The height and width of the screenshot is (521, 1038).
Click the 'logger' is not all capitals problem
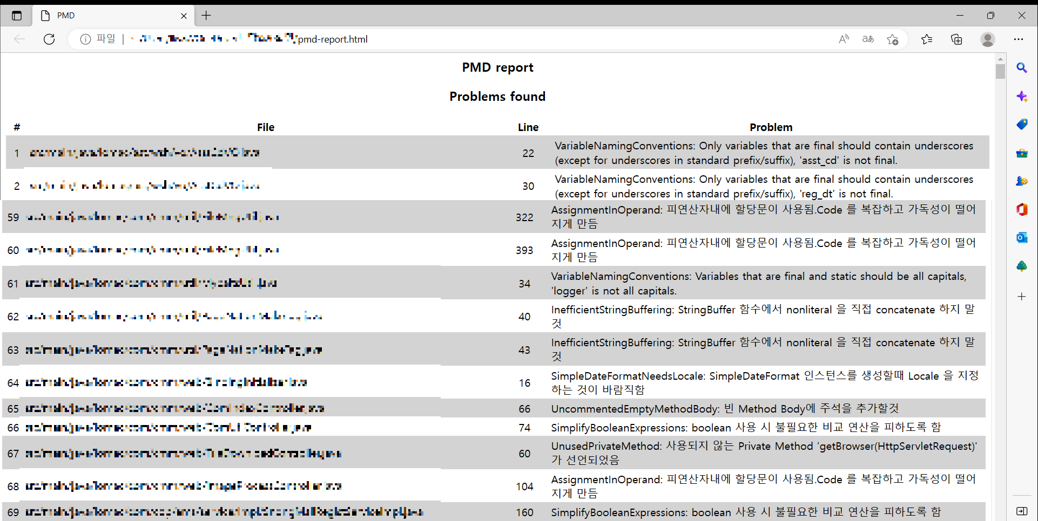tap(759, 284)
